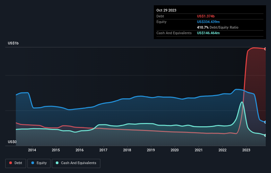Toggle Cash And Equivalents legend button
The image size is (271, 173).
(x=76, y=163)
